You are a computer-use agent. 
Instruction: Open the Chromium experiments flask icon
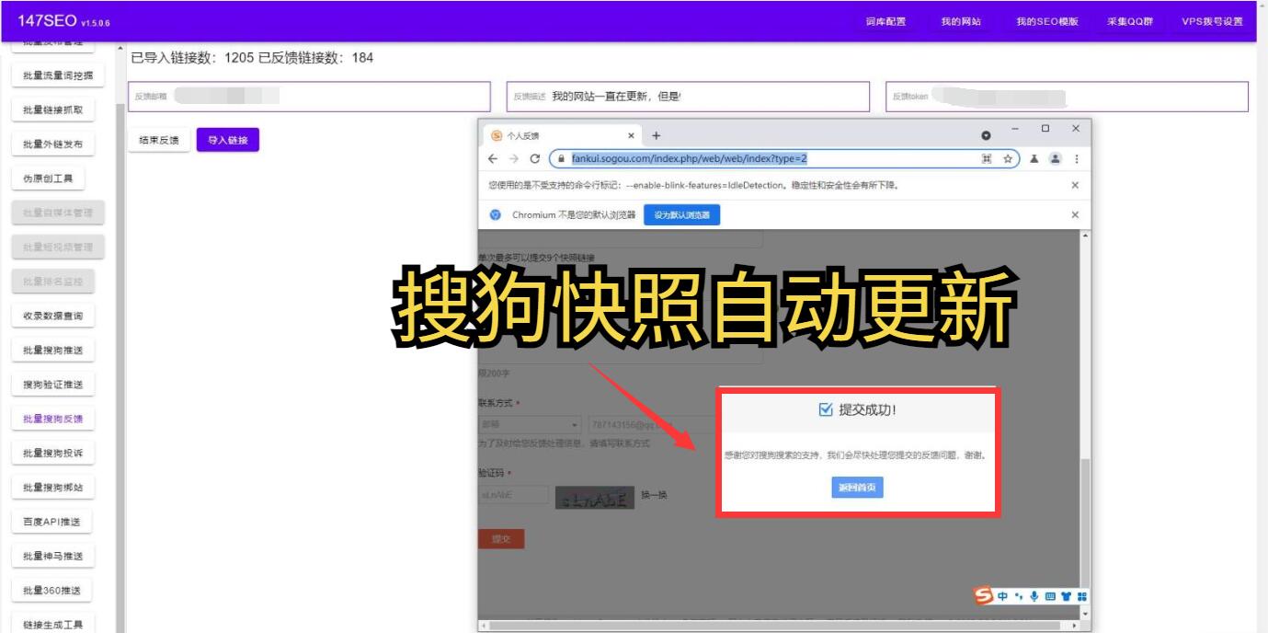click(1034, 158)
